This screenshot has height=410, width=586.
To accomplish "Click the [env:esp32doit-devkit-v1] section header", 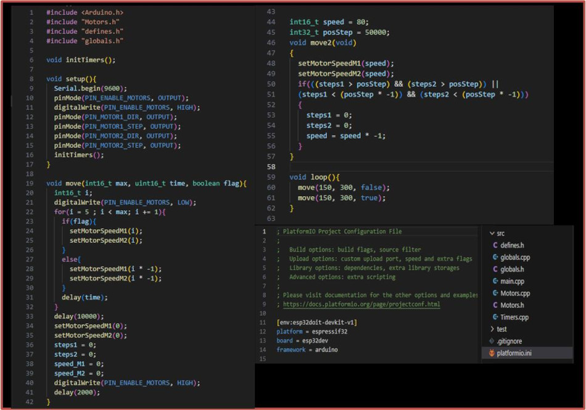I will click(x=317, y=322).
